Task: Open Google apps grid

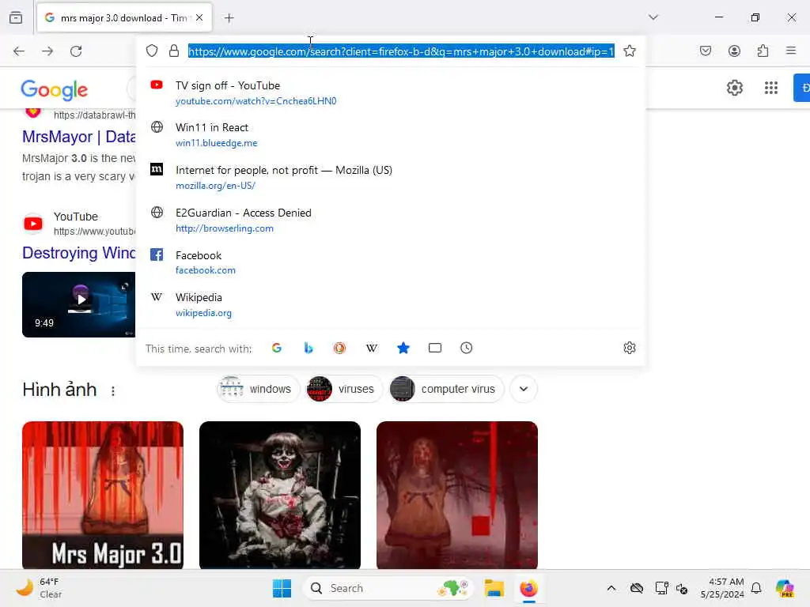Action: pos(771,88)
